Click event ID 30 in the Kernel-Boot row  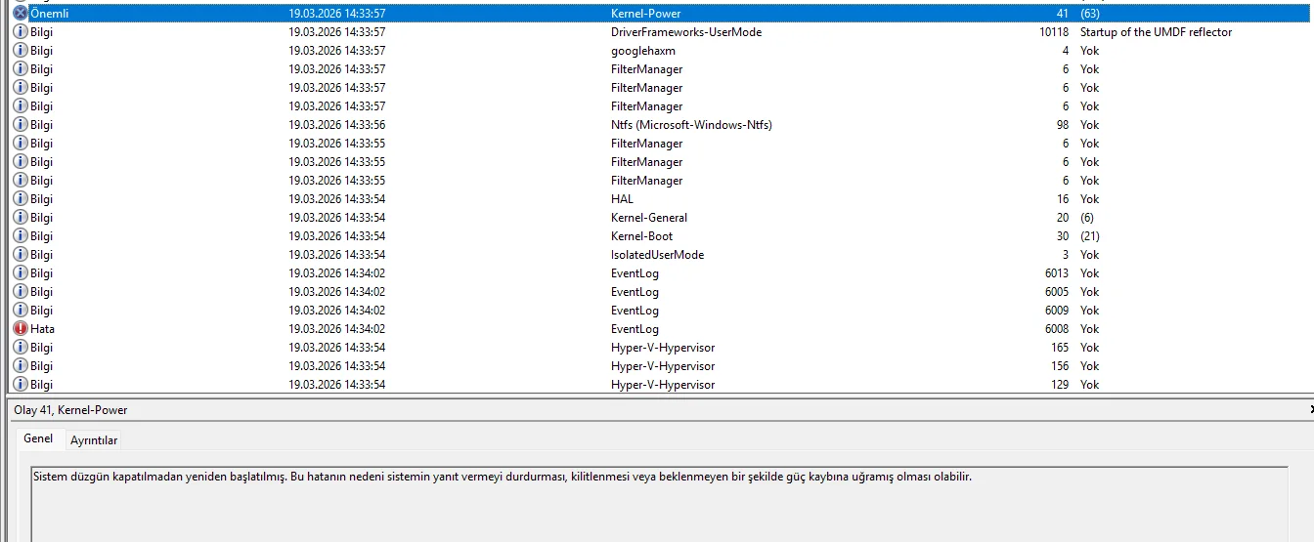pos(1063,236)
